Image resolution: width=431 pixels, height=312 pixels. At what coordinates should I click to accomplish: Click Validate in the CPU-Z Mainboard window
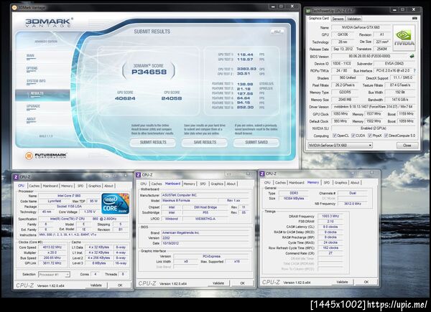(x=218, y=283)
